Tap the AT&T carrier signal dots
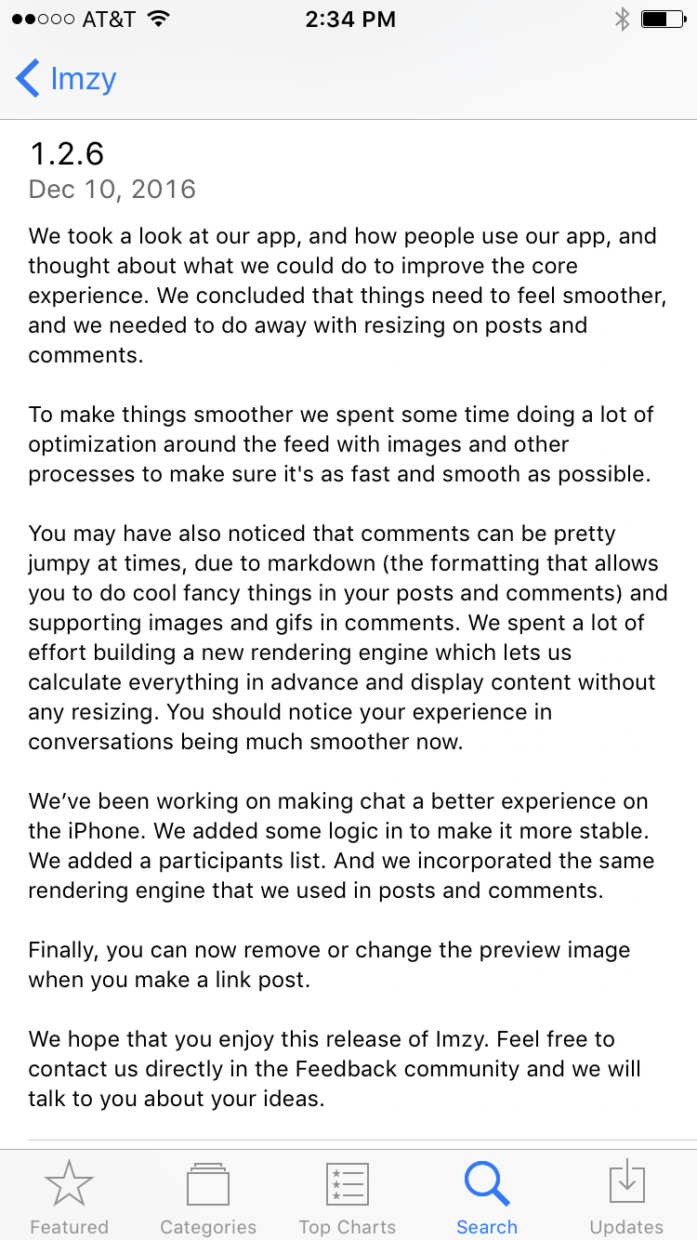Screen dimensions: 697x1240 tap(43, 20)
